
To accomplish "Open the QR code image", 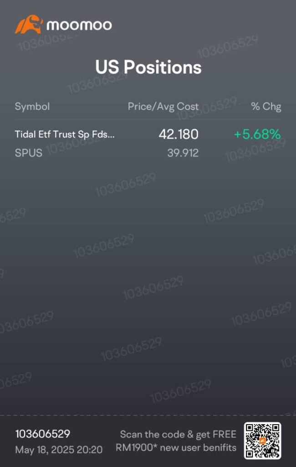I will 262,441.
